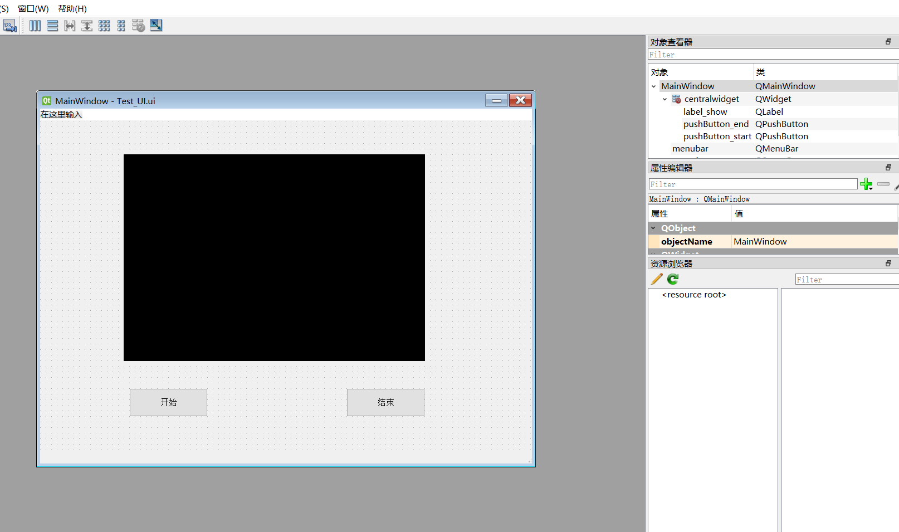Float the 资源浏览器 panel
This screenshot has width=899, height=532.
[x=888, y=263]
